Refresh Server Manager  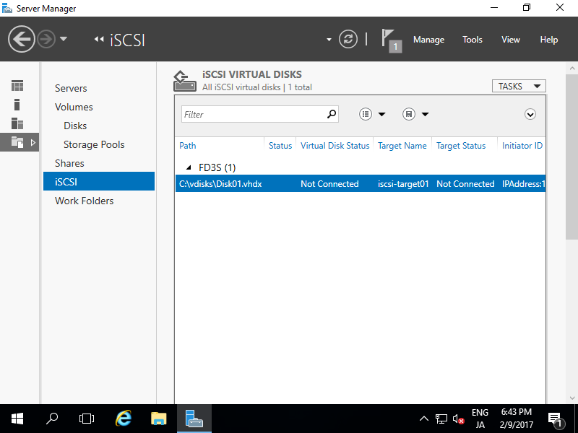coord(348,39)
